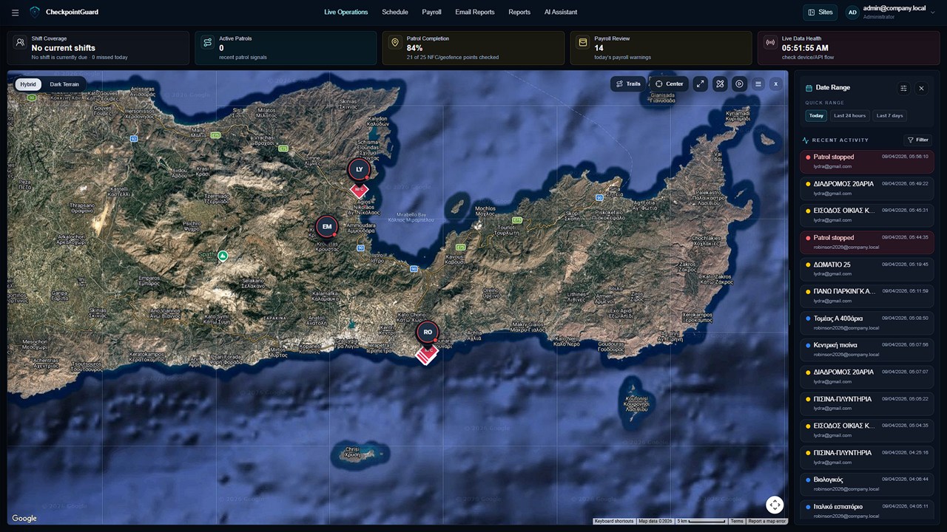Click the Active Patrols route icon

tap(208, 43)
